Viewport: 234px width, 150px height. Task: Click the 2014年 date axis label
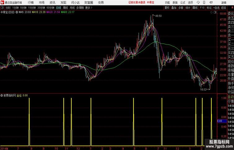(4, 148)
